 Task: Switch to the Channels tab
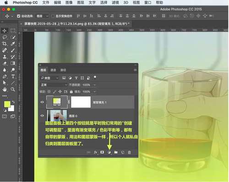tap(53, 70)
